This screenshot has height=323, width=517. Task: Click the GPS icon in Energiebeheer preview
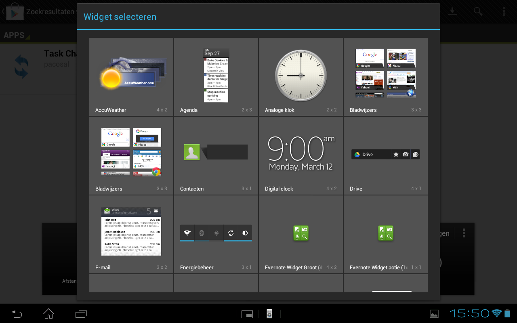coord(216,233)
